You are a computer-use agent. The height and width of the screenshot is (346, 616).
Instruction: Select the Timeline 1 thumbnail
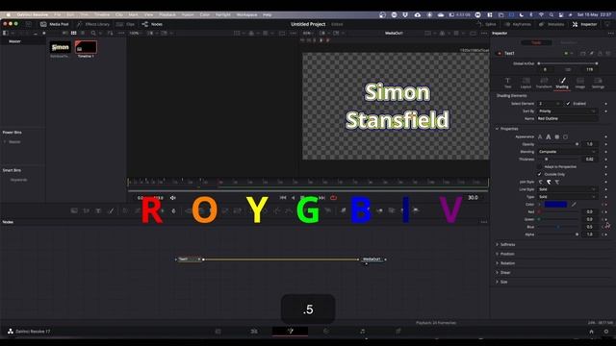pyautogui.click(x=86, y=47)
